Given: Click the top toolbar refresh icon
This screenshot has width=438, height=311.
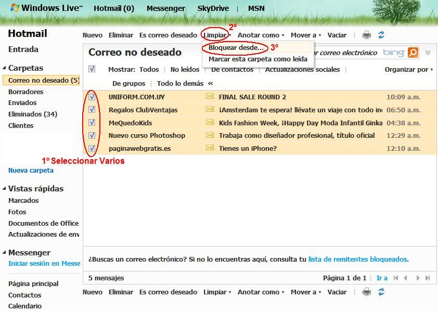Looking at the screenshot, I should tap(381, 35).
